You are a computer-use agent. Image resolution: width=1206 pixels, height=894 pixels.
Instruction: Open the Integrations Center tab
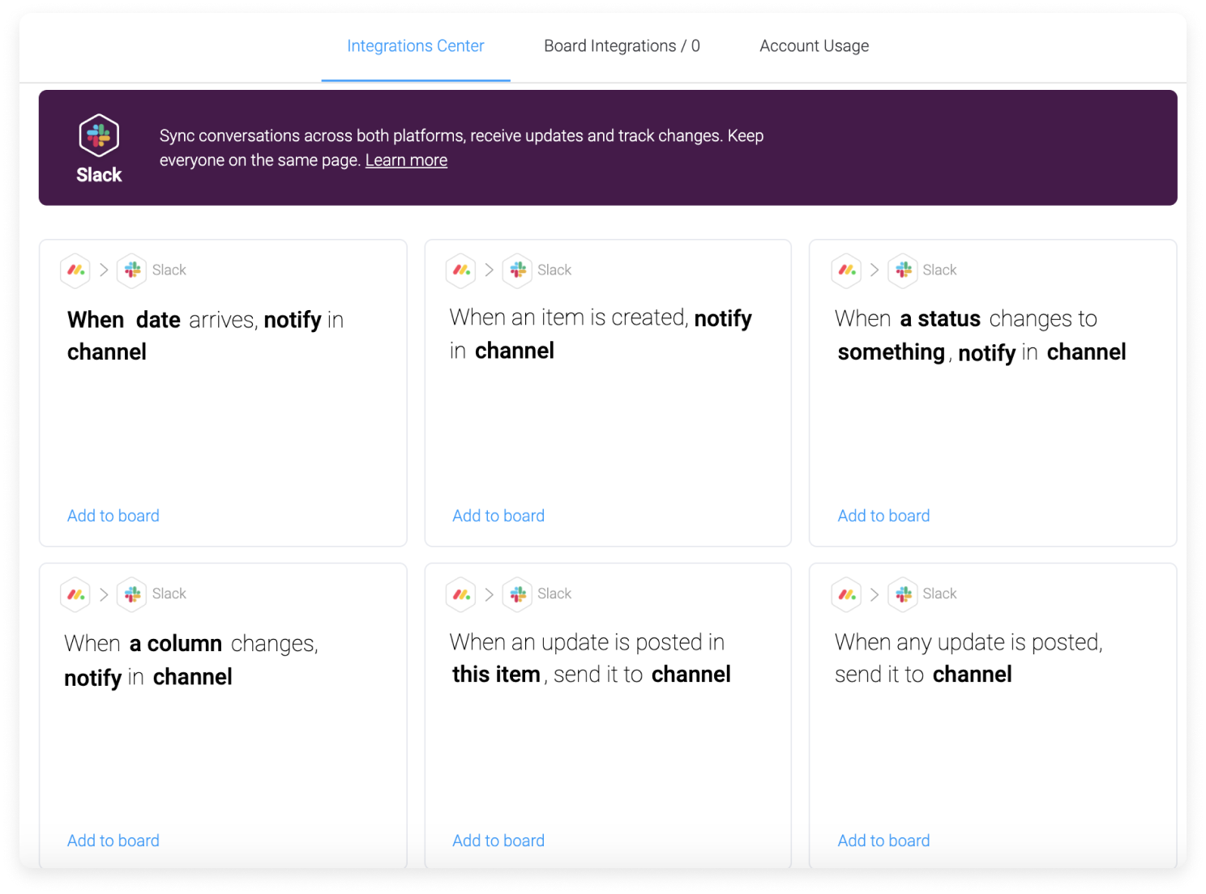pyautogui.click(x=415, y=46)
